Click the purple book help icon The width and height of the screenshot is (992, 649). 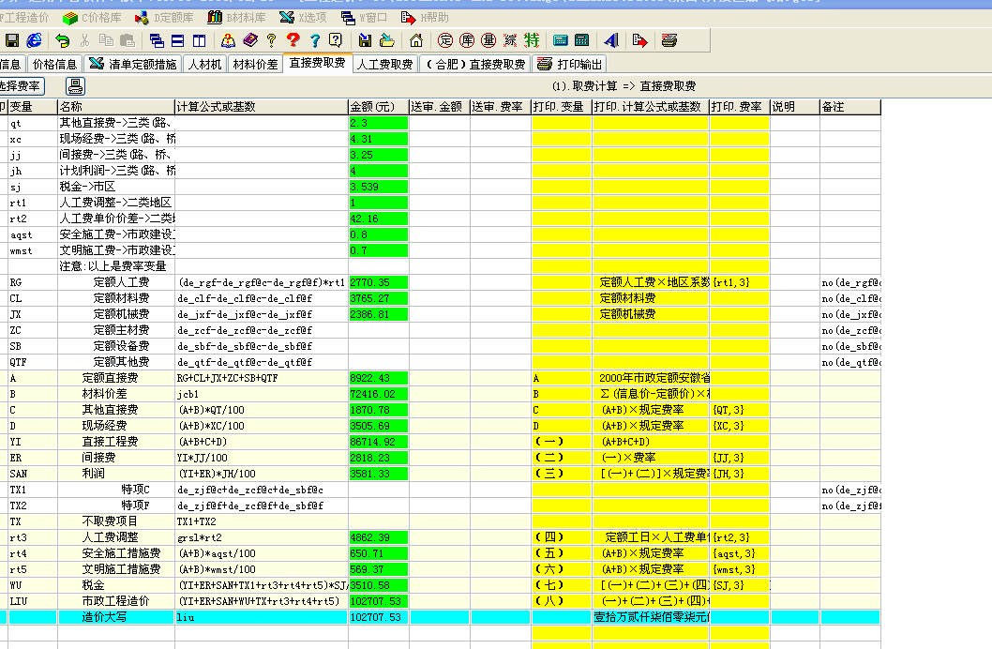point(250,40)
